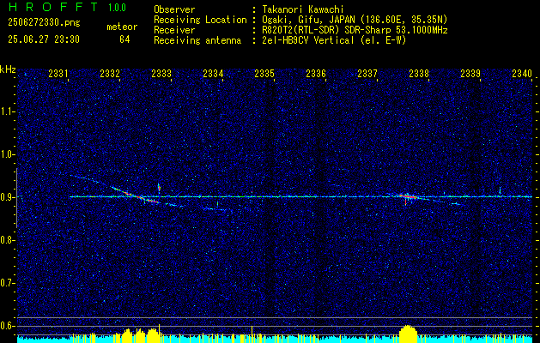Click the 2332 time marker
The image size is (540, 343).
coord(110,73)
